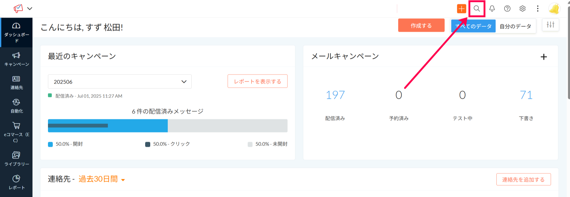
Task: Click the user profile avatar
Action: [x=554, y=9]
